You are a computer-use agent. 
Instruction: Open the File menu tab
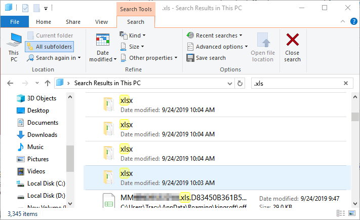(15, 22)
